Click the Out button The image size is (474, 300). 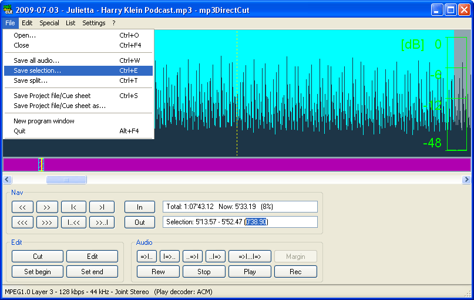pyautogui.click(x=140, y=223)
